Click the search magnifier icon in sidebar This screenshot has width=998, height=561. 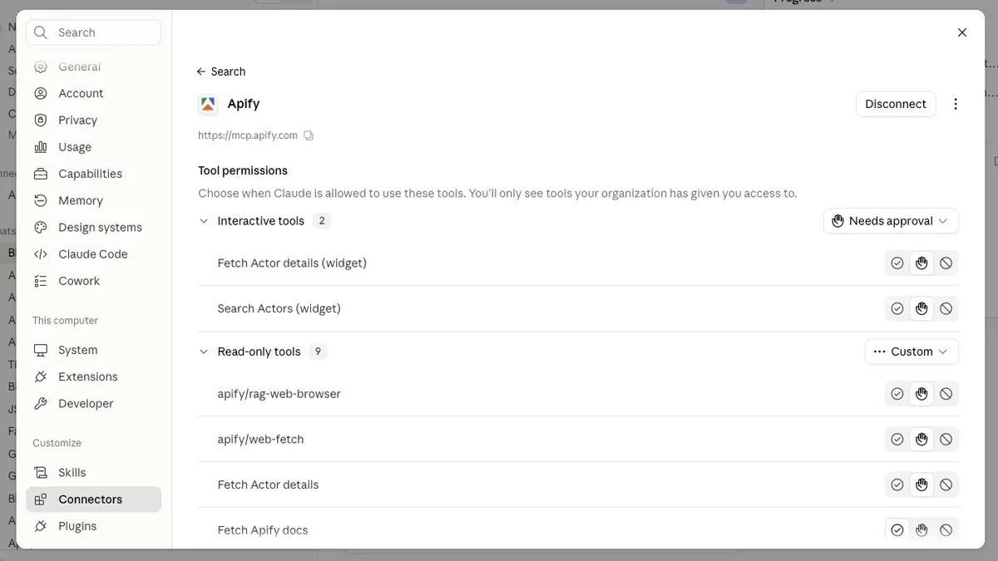[x=41, y=32]
